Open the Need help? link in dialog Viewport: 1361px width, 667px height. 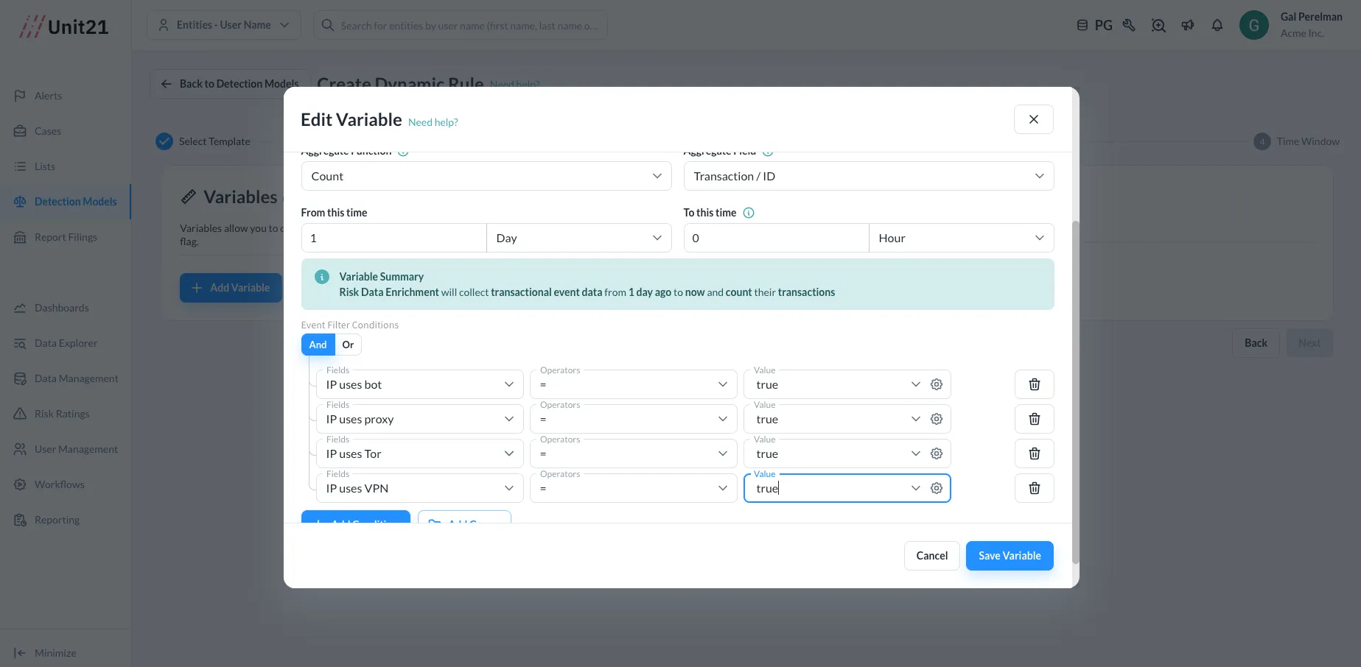433,122
